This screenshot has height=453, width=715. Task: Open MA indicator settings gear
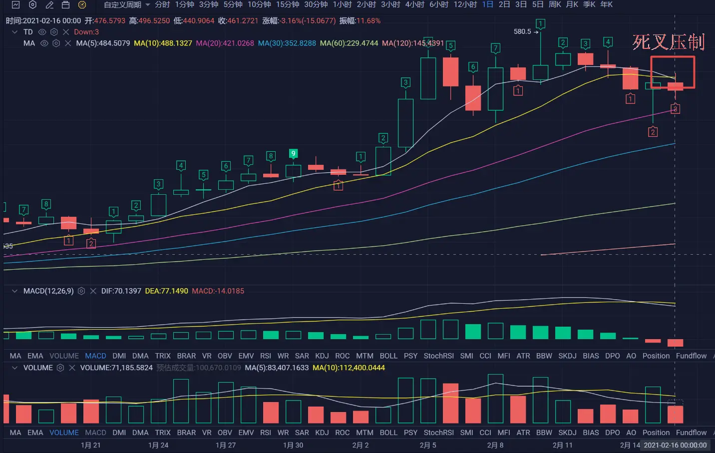point(56,43)
